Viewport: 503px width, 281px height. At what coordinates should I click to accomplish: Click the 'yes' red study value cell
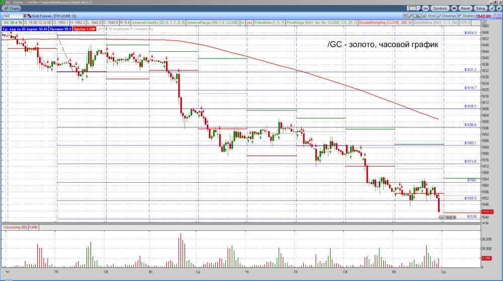249,23
